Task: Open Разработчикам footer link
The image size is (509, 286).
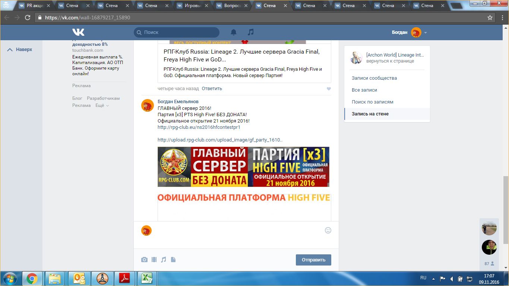Action: tap(103, 98)
